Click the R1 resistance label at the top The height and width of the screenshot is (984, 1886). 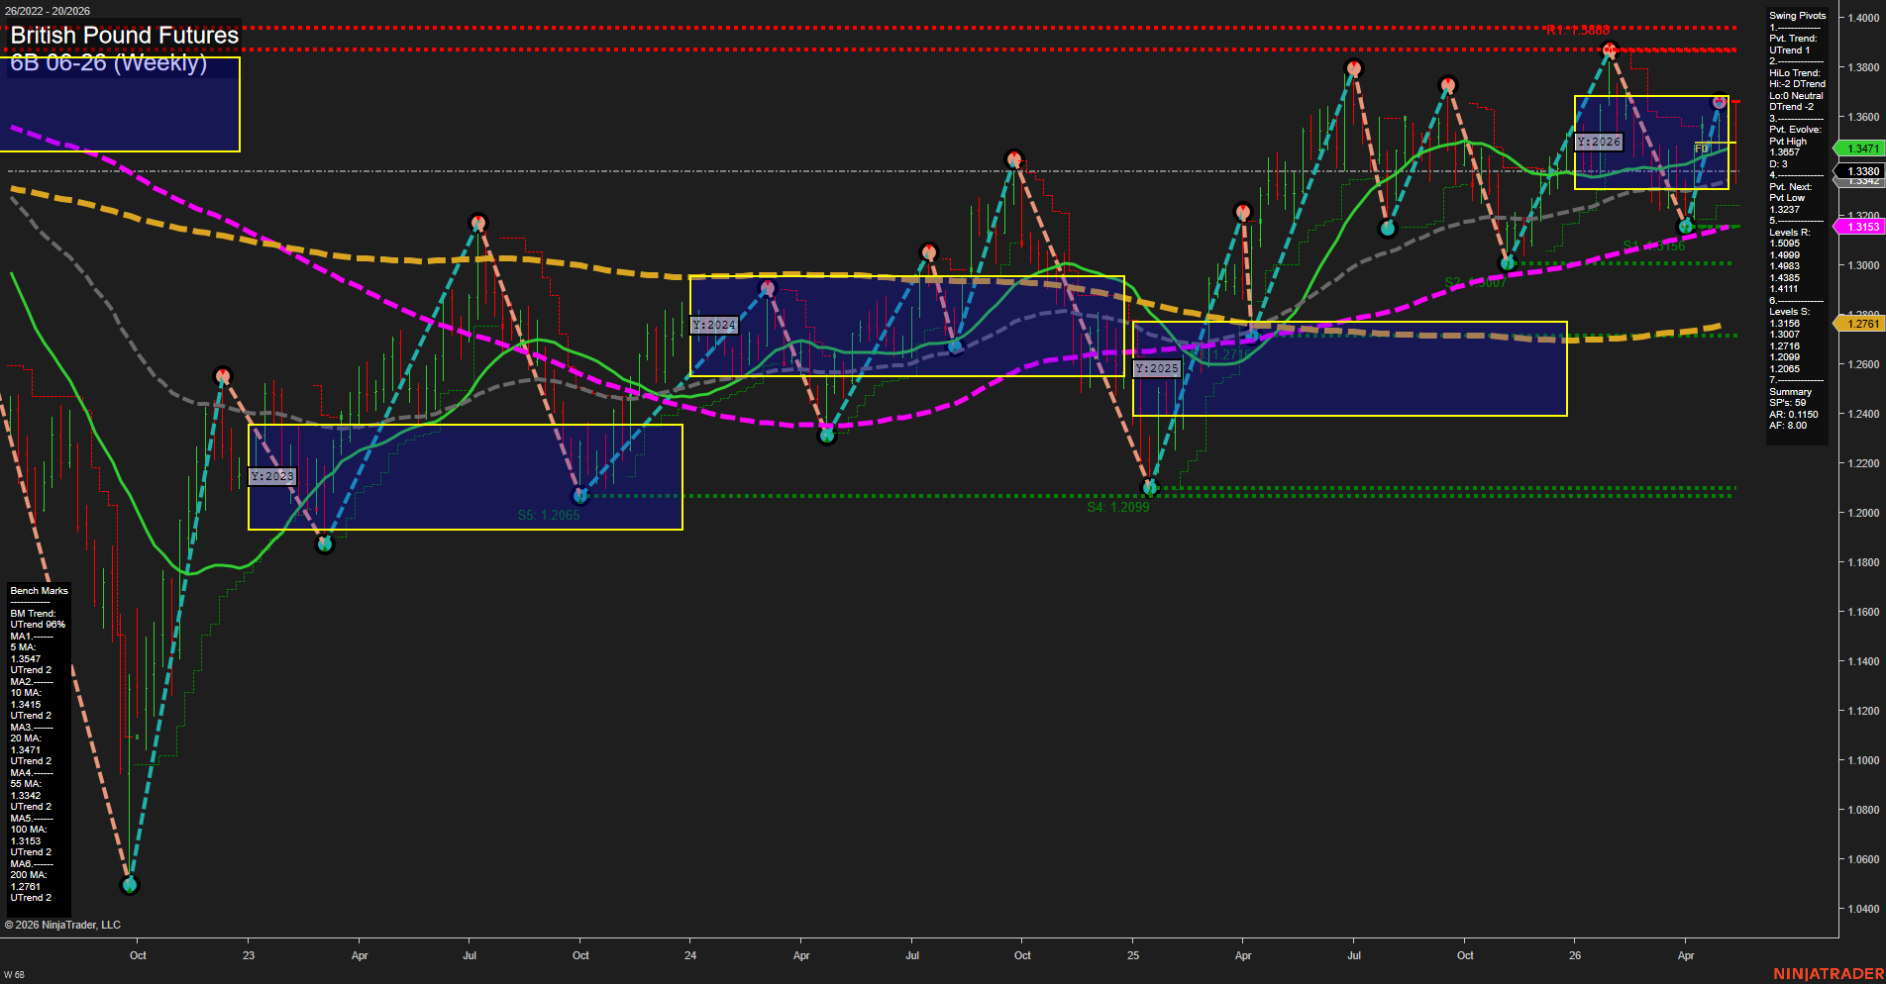pos(1578,31)
